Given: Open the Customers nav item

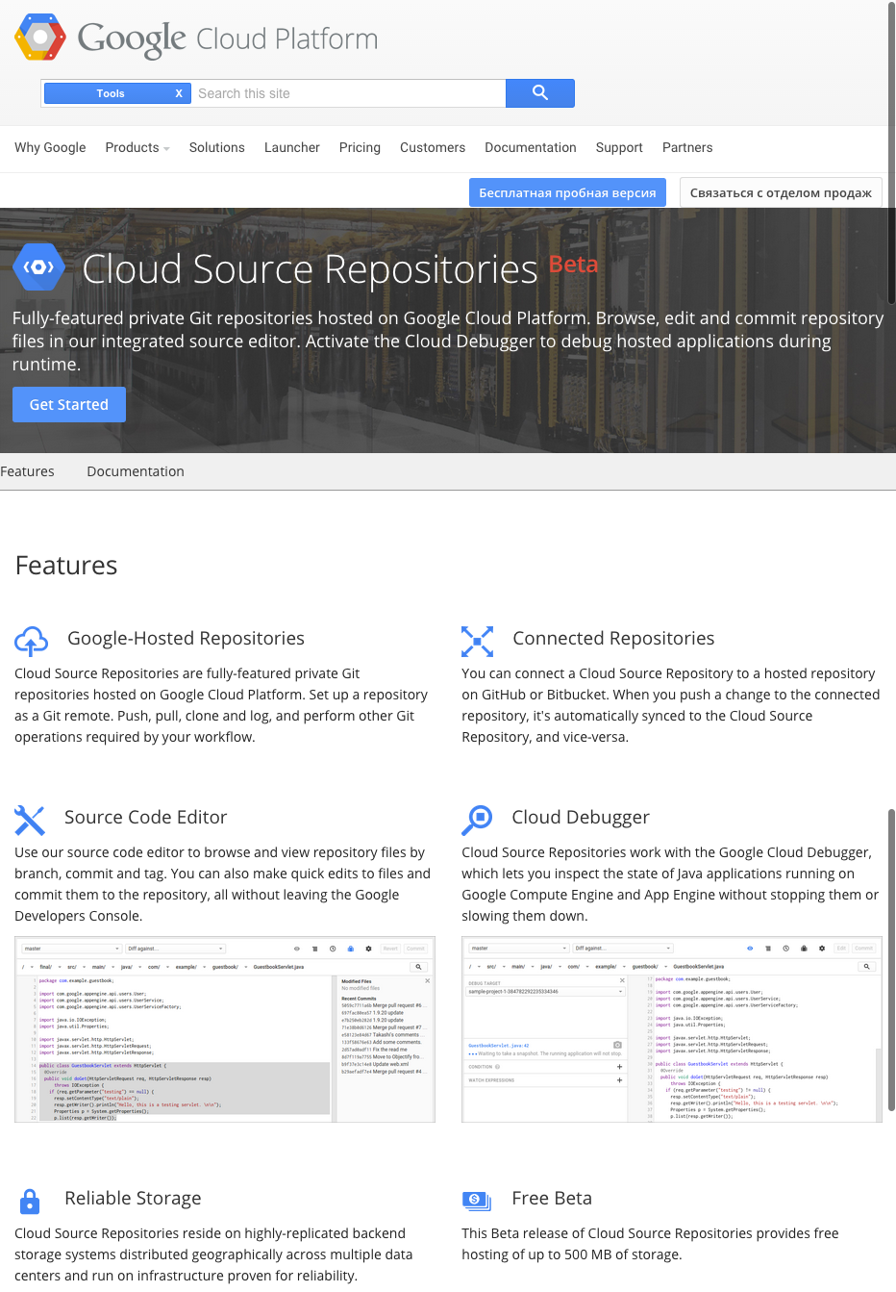Looking at the screenshot, I should [x=433, y=147].
